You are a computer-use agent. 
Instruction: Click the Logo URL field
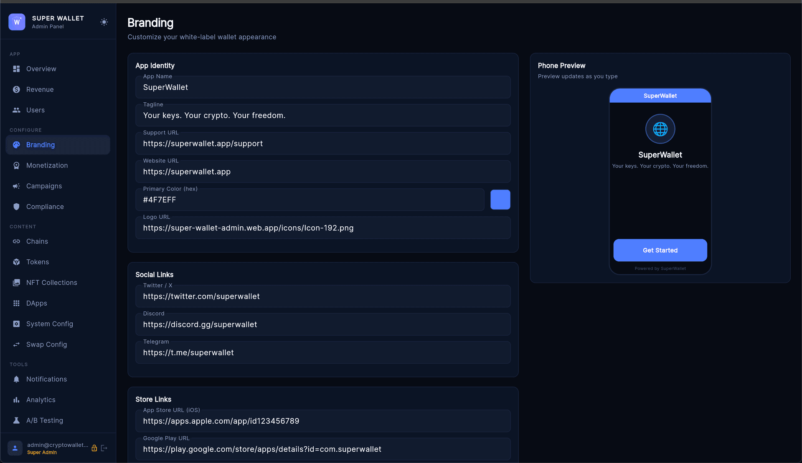click(323, 228)
